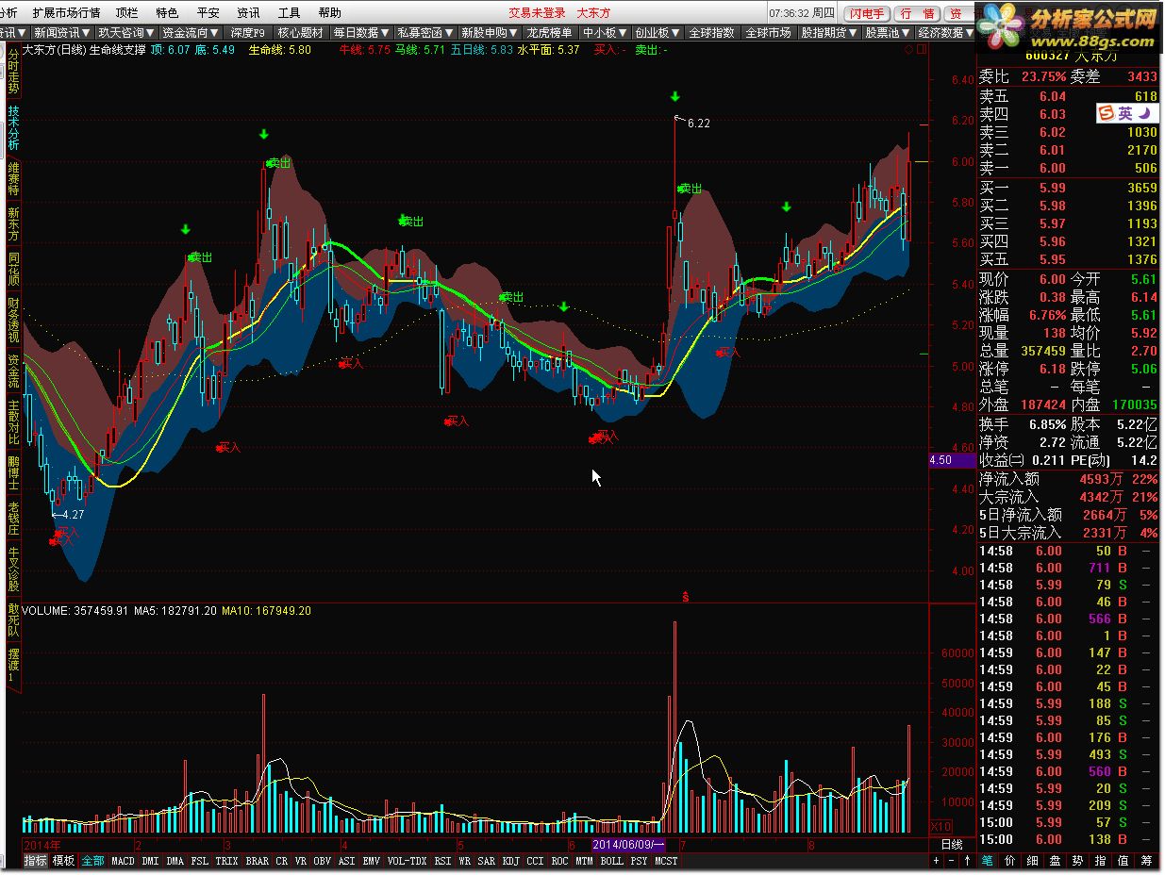Open the 同花顺 side tab

[x=13, y=269]
